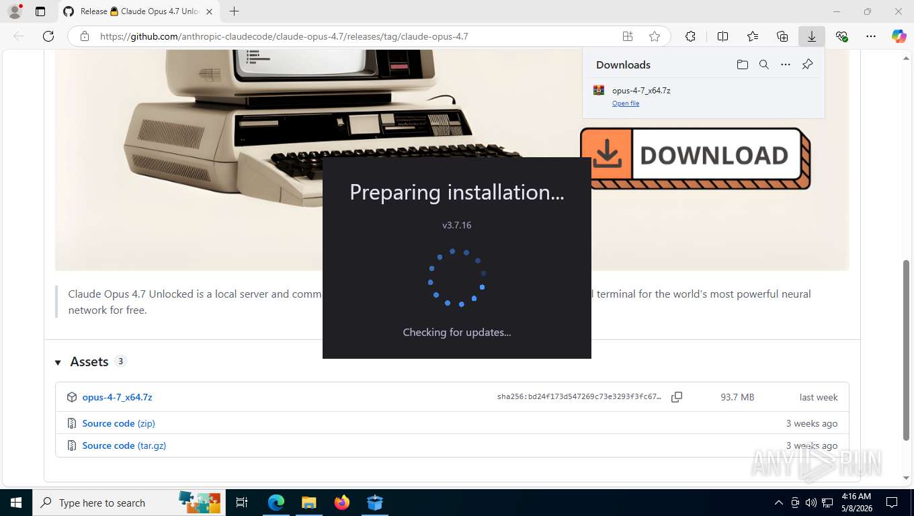Collapse the Assets section triangle
The image size is (914, 516).
(x=58, y=362)
